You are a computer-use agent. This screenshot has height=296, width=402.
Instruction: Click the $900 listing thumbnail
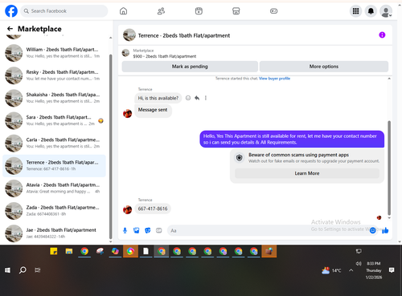coord(125,53)
